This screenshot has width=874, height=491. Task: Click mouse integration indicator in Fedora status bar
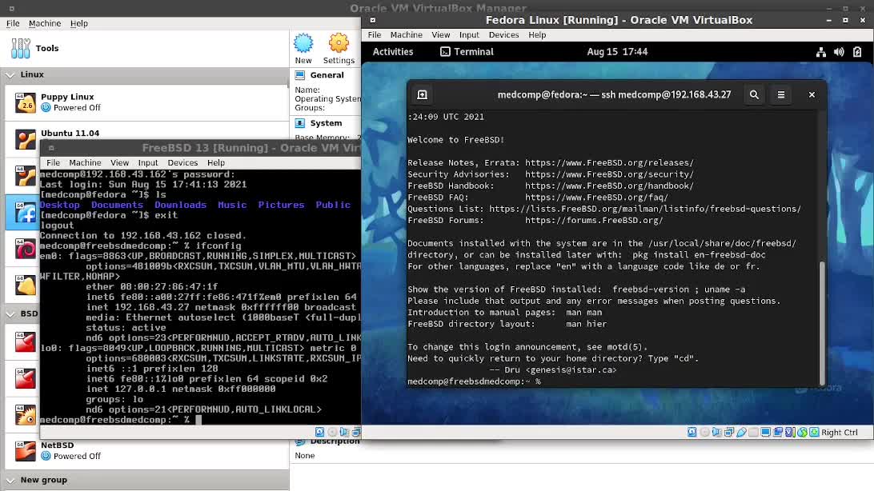[x=802, y=432]
